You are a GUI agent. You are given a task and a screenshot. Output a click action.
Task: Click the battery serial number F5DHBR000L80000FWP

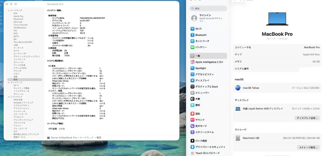point(92,18)
